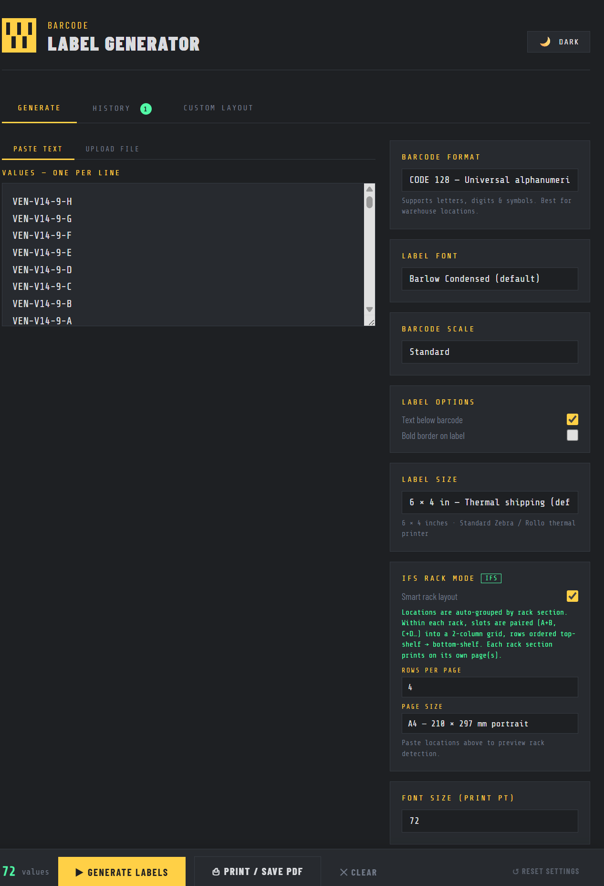Click the textarea scrollbar down arrow
The height and width of the screenshot is (886, 604).
point(369,310)
